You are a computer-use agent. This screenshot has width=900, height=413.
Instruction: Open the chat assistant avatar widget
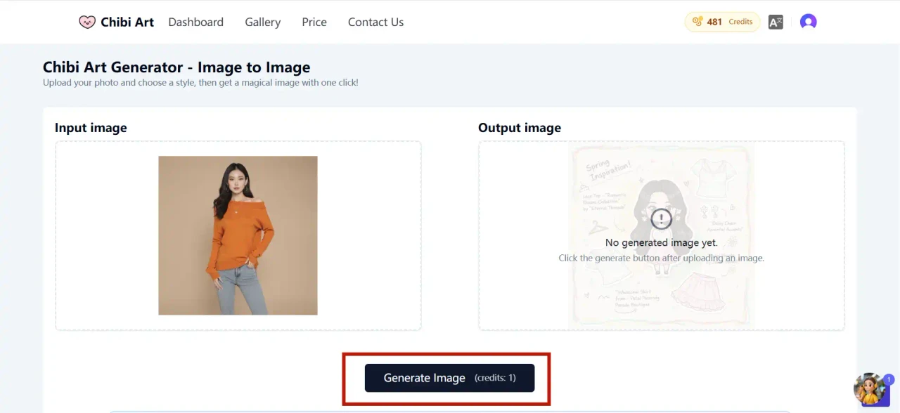[870, 389]
